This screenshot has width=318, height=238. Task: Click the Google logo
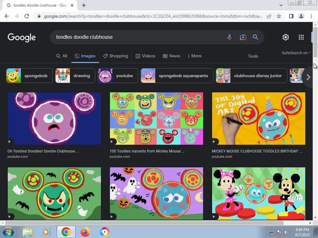click(22, 37)
